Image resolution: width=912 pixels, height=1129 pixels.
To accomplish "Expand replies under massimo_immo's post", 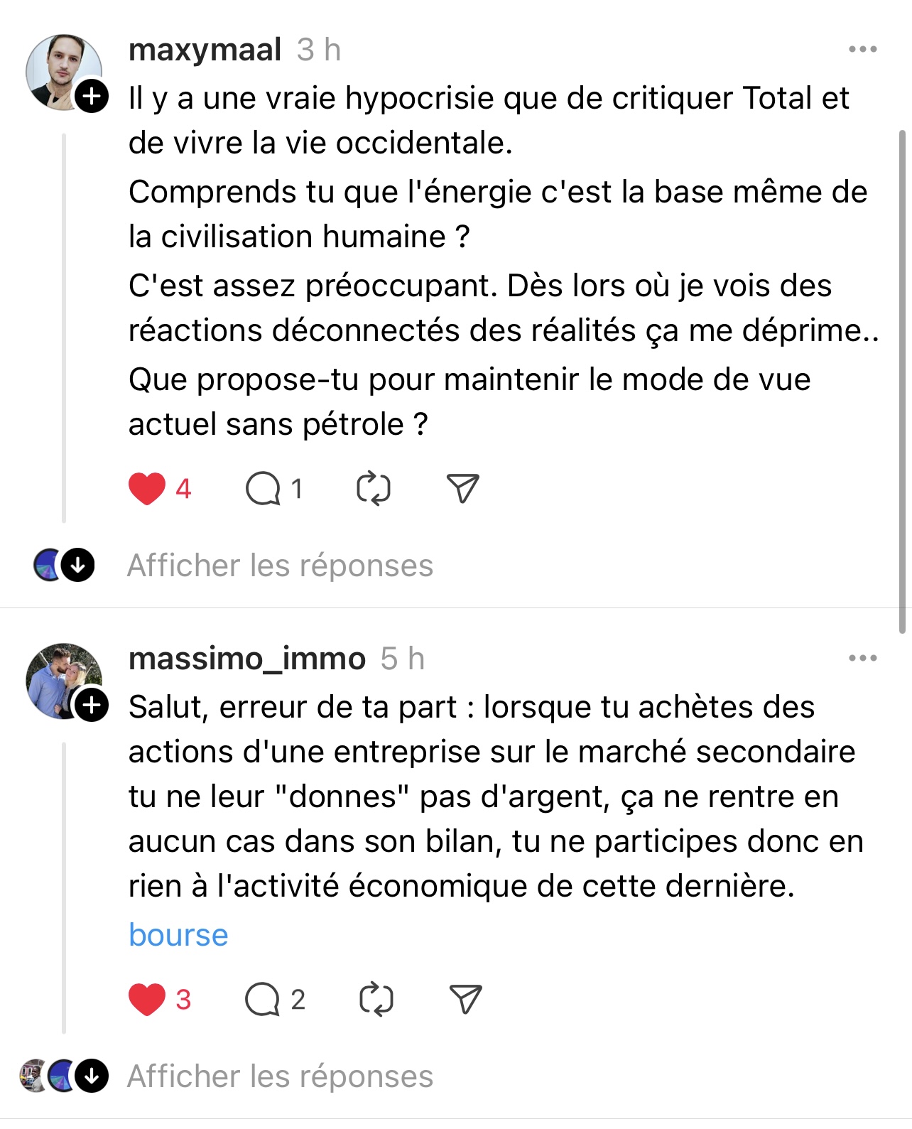I will click(x=280, y=1076).
